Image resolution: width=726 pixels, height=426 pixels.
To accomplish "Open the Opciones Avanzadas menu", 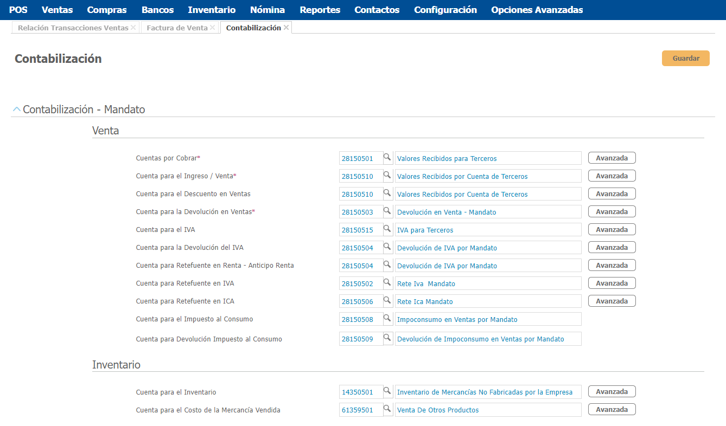I will [537, 10].
